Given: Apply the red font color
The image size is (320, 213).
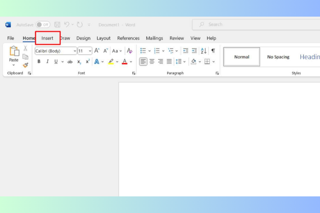Looking at the screenshot, I should point(125,61).
